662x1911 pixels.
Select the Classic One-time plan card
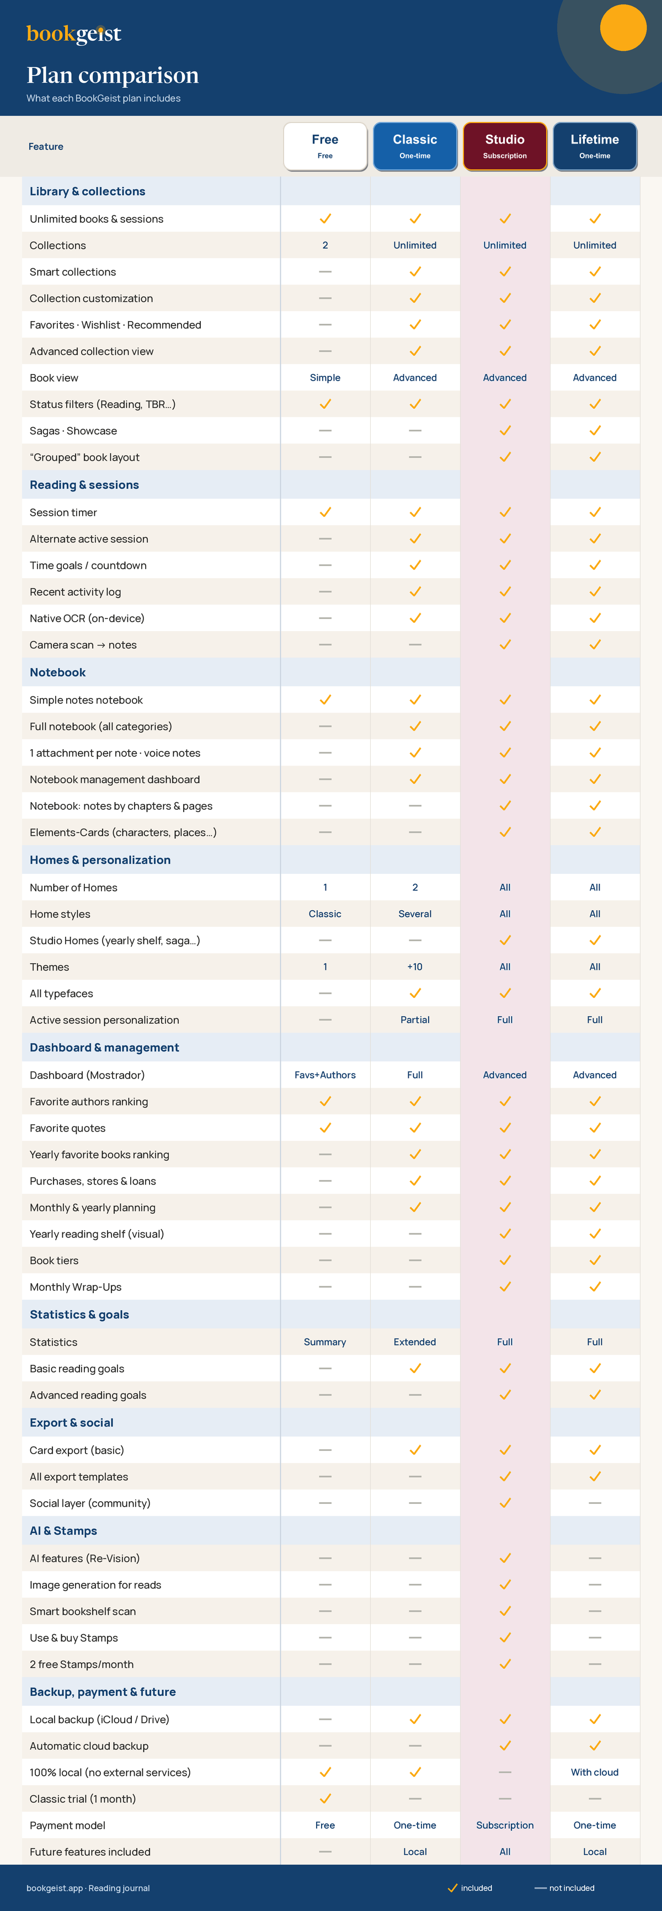point(415,146)
